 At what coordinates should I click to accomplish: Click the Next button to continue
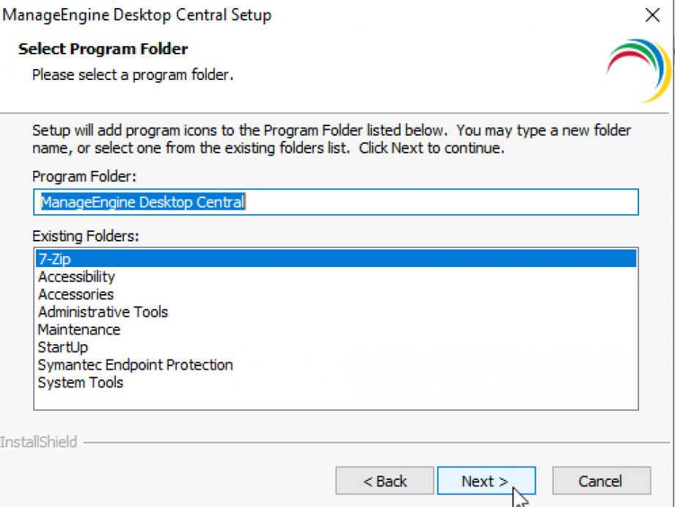(x=486, y=481)
